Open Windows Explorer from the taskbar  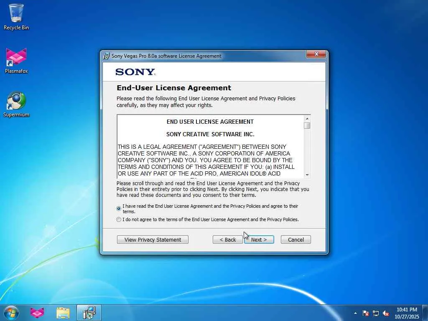coord(63,313)
